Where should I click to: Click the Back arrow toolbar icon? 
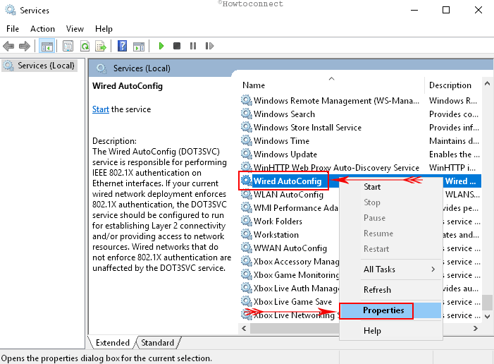8,47
